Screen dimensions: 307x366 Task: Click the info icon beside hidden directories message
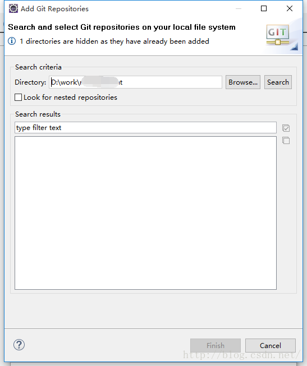tap(12, 41)
